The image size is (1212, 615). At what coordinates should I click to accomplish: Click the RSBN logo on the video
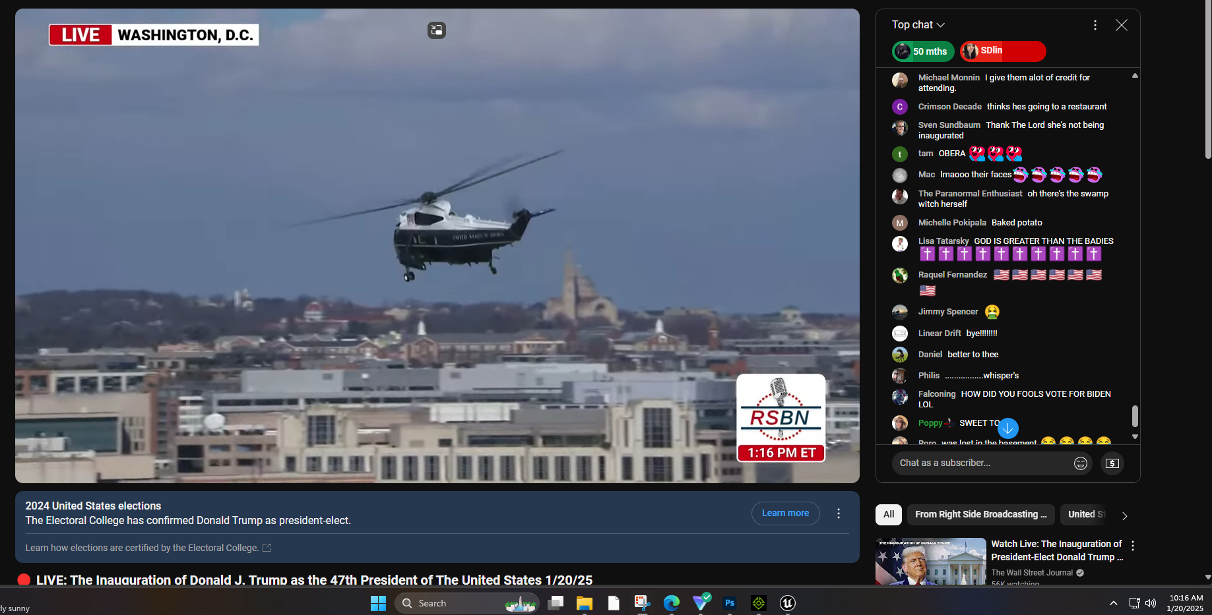pyautogui.click(x=781, y=417)
